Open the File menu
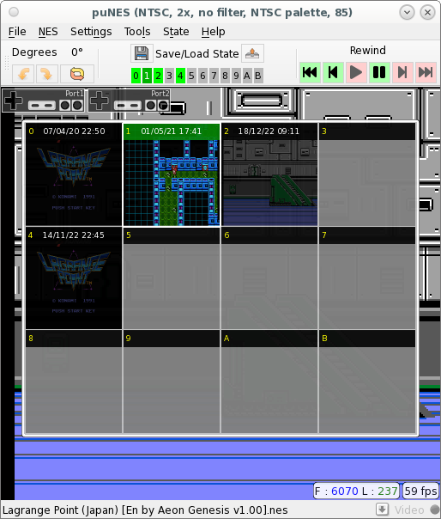 [x=17, y=32]
